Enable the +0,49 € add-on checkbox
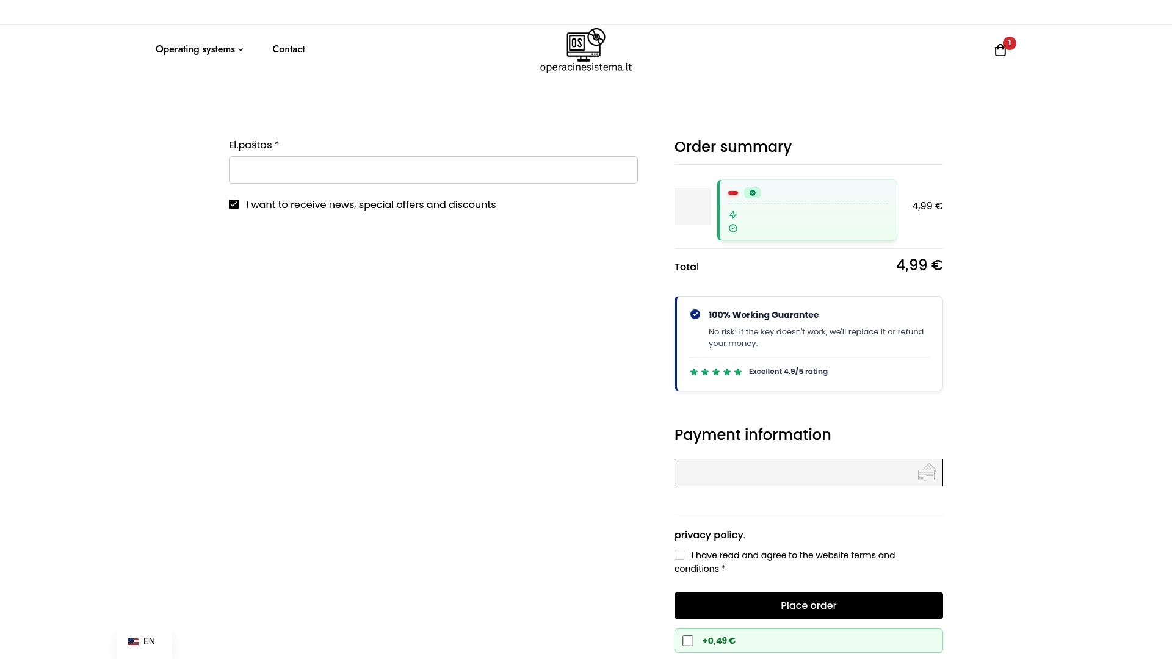The width and height of the screenshot is (1172, 659). tap(689, 641)
